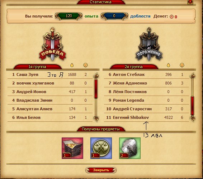The width and height of the screenshot is (203, 179).
Task: Select the 2я группа tab header
Action: click(134, 67)
